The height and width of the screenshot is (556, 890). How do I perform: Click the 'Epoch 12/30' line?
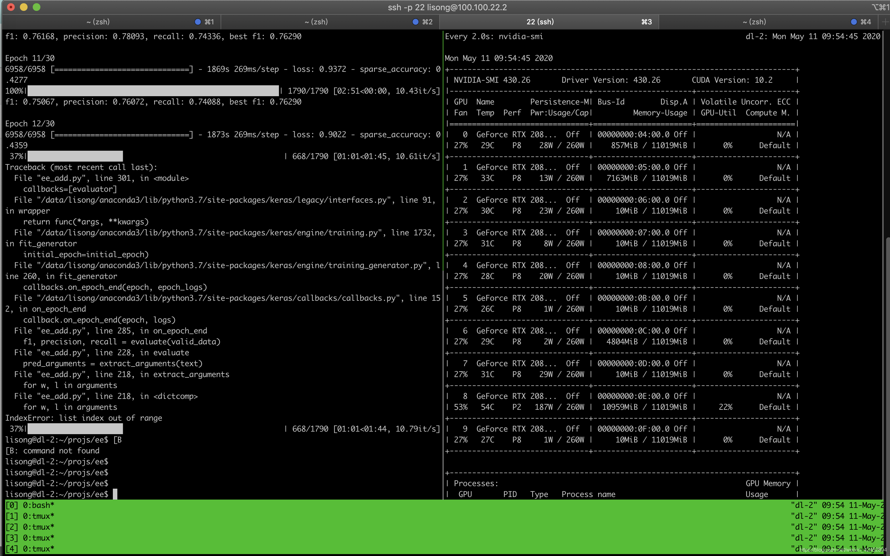(x=30, y=123)
